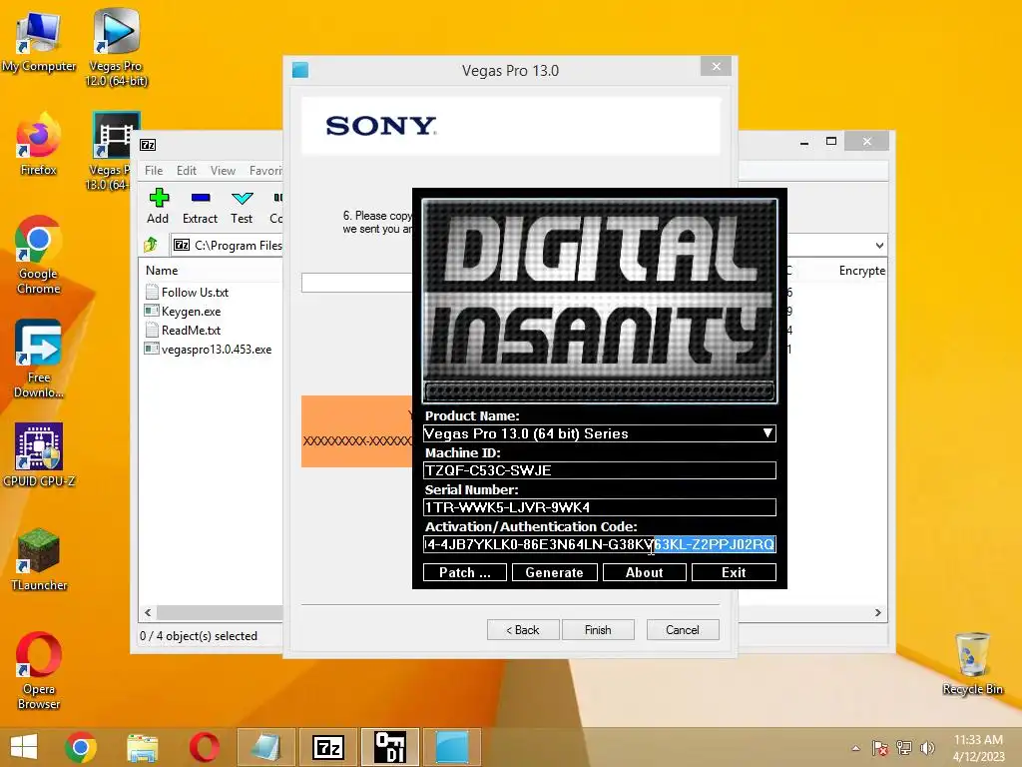Click in the Machine ID field
Screen dimensions: 1022x767
tap(600, 470)
